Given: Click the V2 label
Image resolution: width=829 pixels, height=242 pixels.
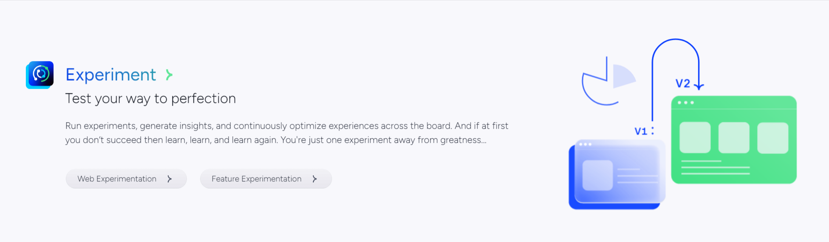Looking at the screenshot, I should 682,84.
